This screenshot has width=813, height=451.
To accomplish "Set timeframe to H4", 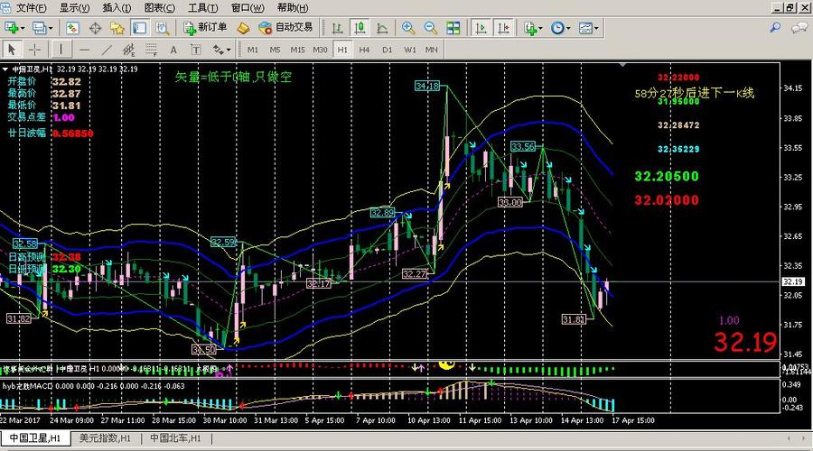I will click(364, 50).
